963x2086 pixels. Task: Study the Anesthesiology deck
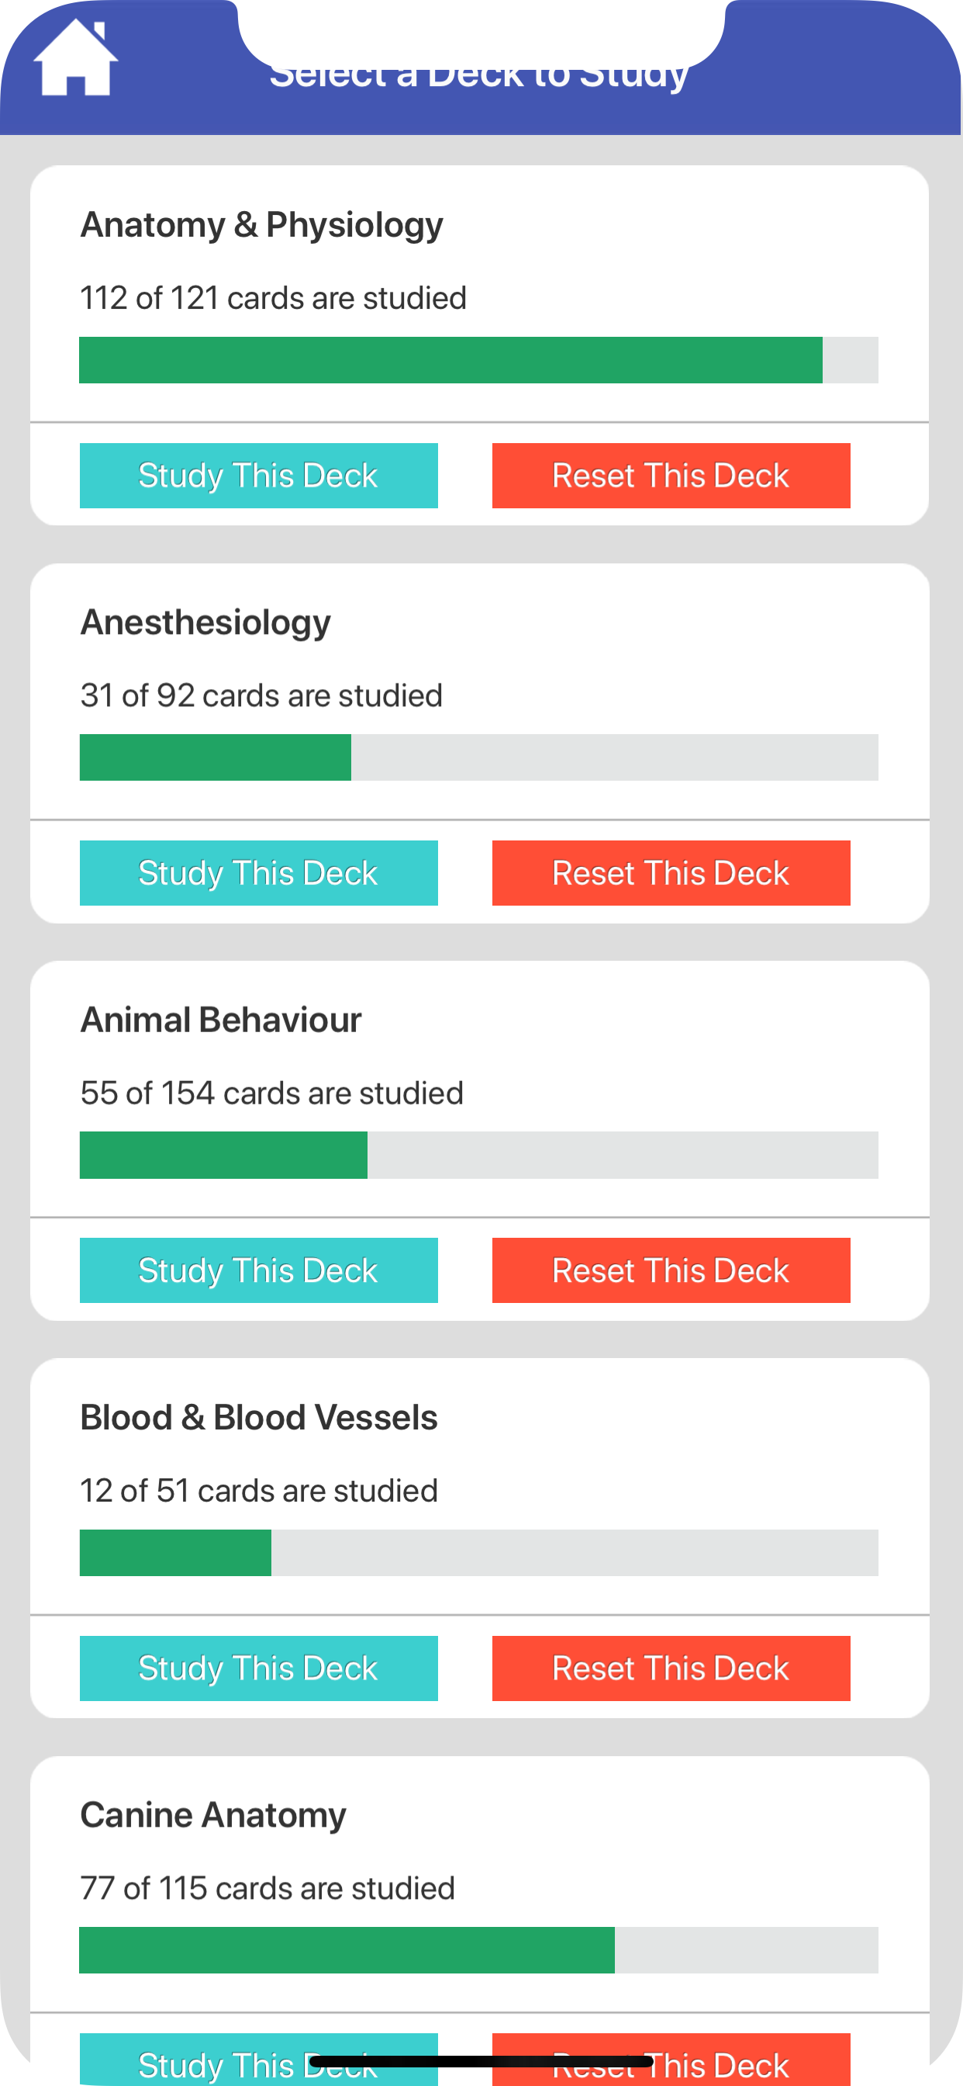pos(258,872)
